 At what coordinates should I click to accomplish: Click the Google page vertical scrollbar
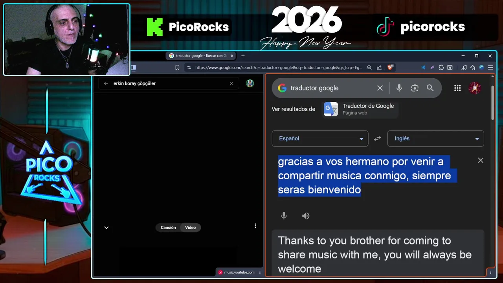pos(493,103)
